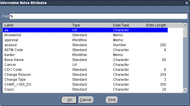Screen dimensions: 190x106
Task: Click Entry Length value 50
Action: (164, 60)
